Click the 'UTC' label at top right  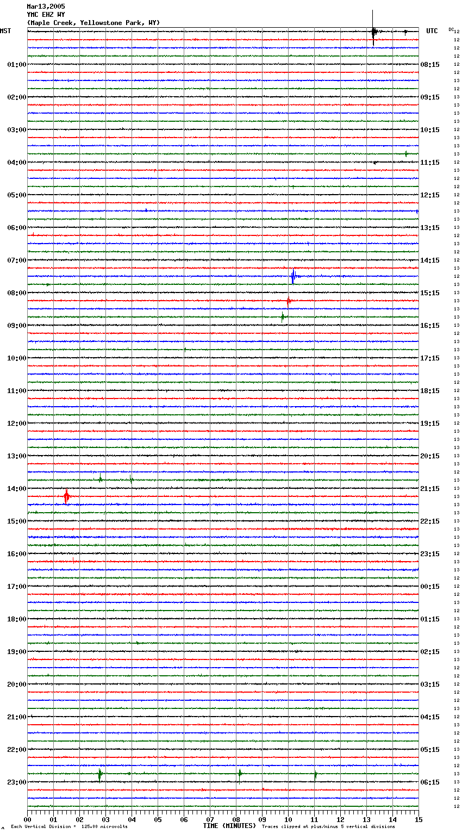coord(432,31)
